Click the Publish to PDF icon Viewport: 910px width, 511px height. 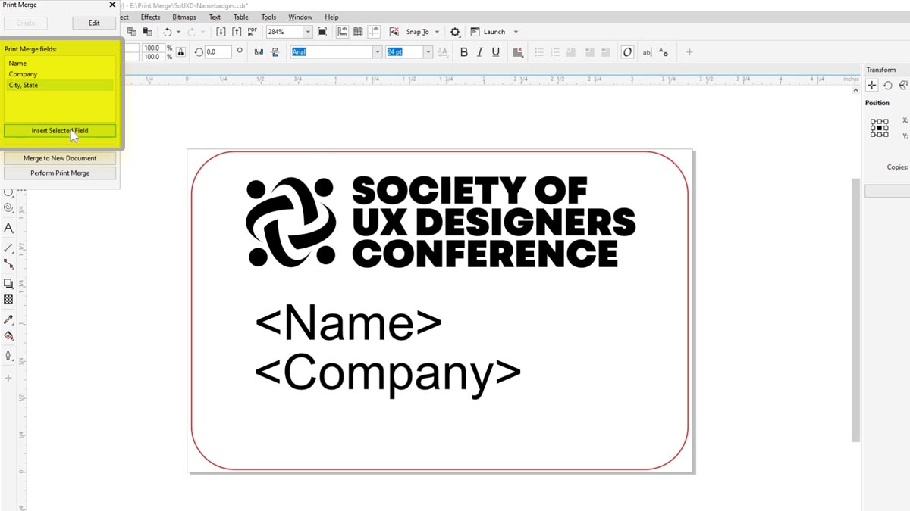(250, 31)
